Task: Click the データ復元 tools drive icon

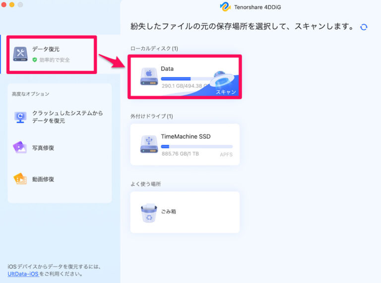Action: [x=20, y=54]
